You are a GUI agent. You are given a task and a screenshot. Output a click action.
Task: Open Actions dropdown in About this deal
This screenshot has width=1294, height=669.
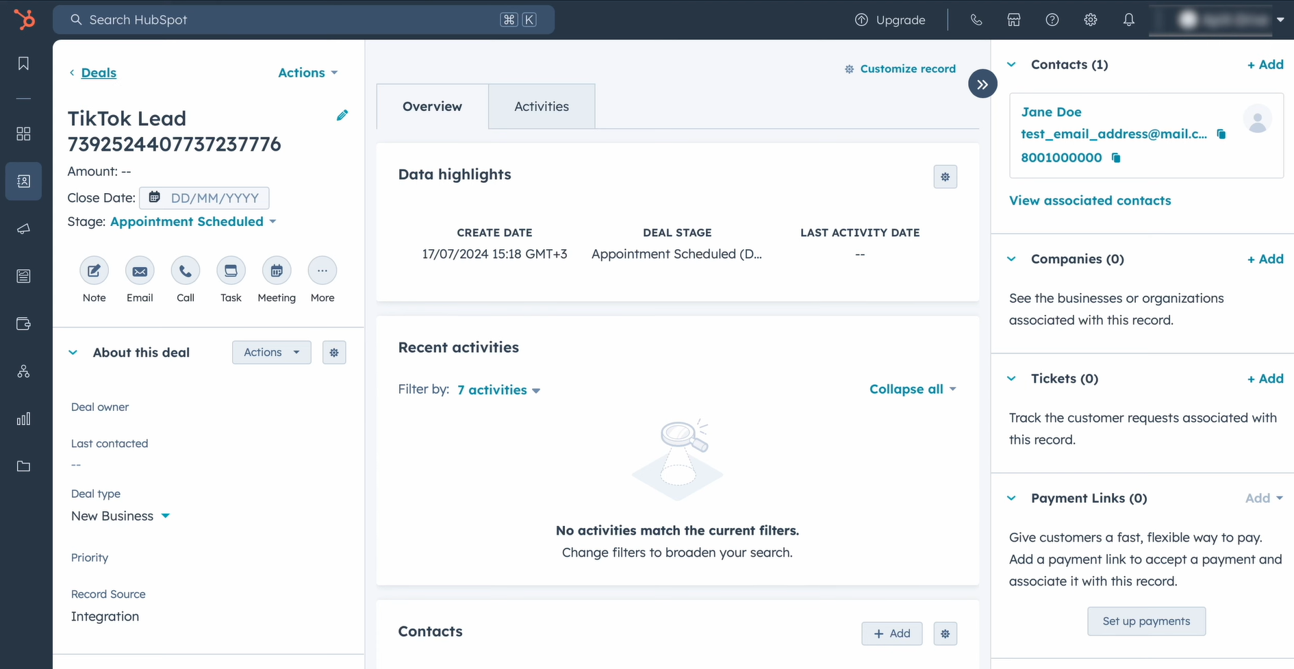[x=272, y=353]
